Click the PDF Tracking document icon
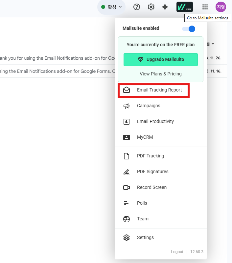This screenshot has height=263, width=232. [127, 156]
